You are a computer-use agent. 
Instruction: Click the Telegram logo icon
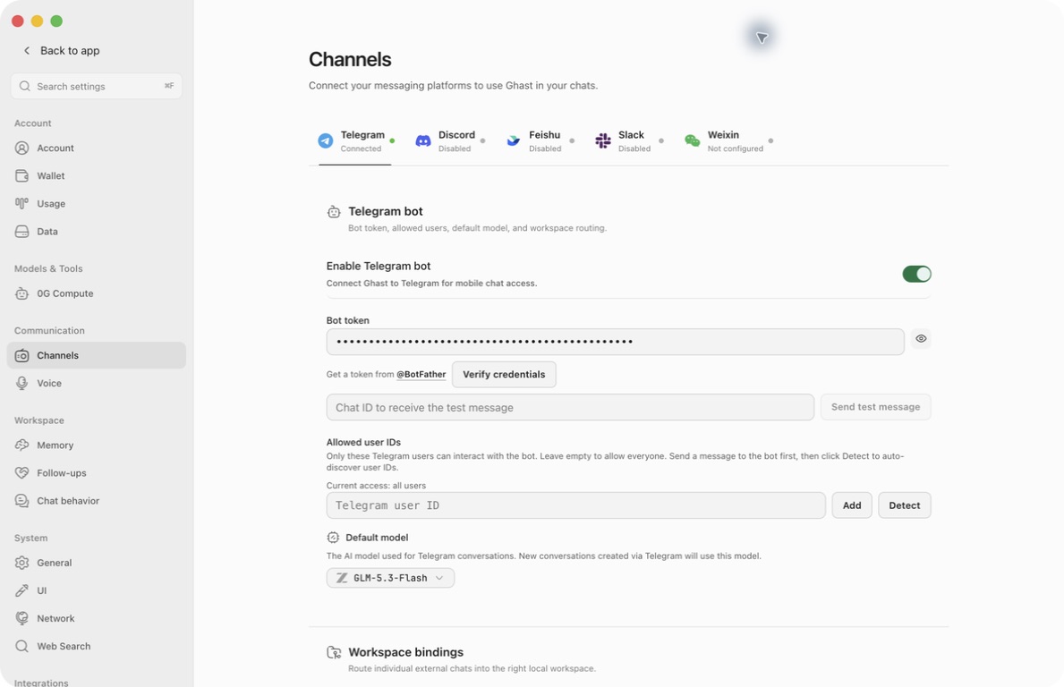pyautogui.click(x=326, y=141)
